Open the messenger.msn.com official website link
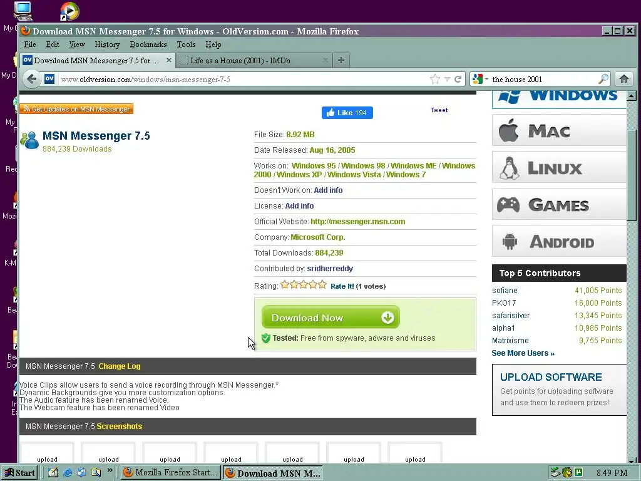The width and height of the screenshot is (641, 481). [357, 221]
